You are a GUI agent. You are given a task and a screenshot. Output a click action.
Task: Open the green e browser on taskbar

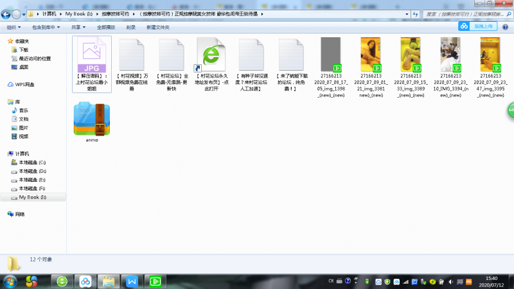click(62, 281)
